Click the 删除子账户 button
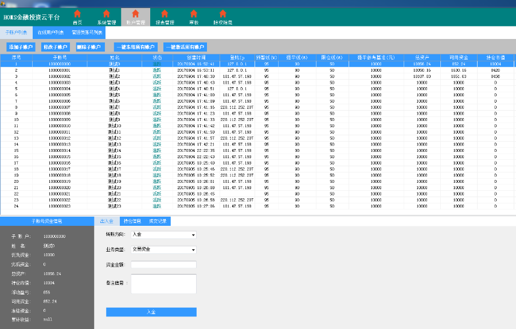This screenshot has height=329, width=516. (88, 47)
